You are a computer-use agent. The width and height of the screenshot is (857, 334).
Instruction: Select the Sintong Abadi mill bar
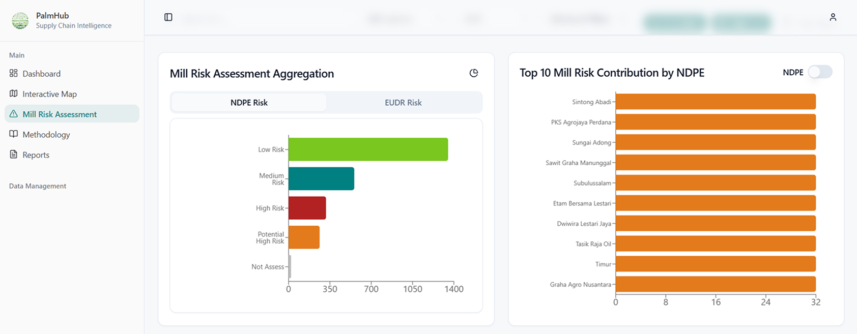[x=715, y=102]
